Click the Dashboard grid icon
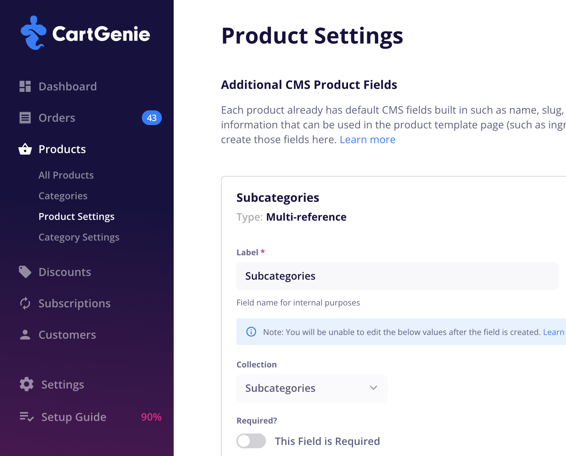 point(25,86)
